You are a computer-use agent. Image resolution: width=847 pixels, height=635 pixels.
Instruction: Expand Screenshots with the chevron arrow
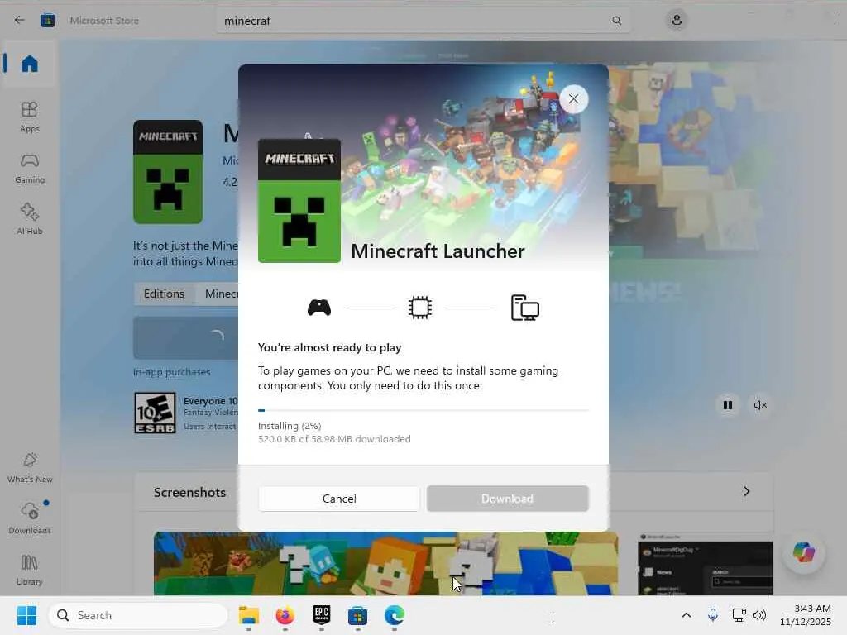coord(747,491)
